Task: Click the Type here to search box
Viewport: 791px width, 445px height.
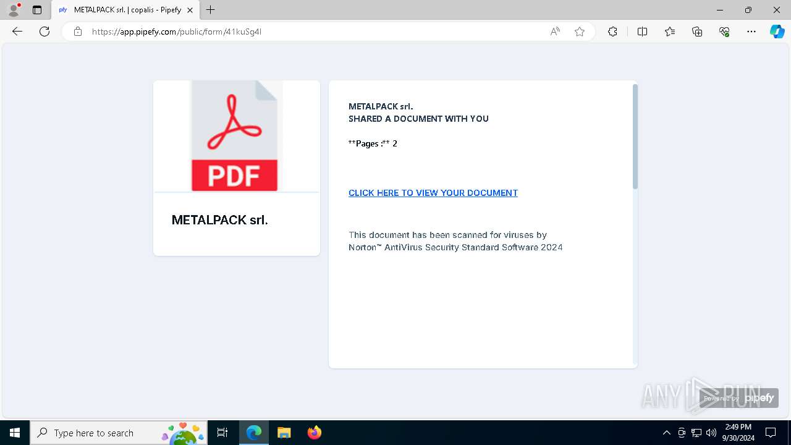Action: point(119,433)
